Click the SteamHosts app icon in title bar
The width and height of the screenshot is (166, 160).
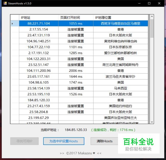(5, 3)
